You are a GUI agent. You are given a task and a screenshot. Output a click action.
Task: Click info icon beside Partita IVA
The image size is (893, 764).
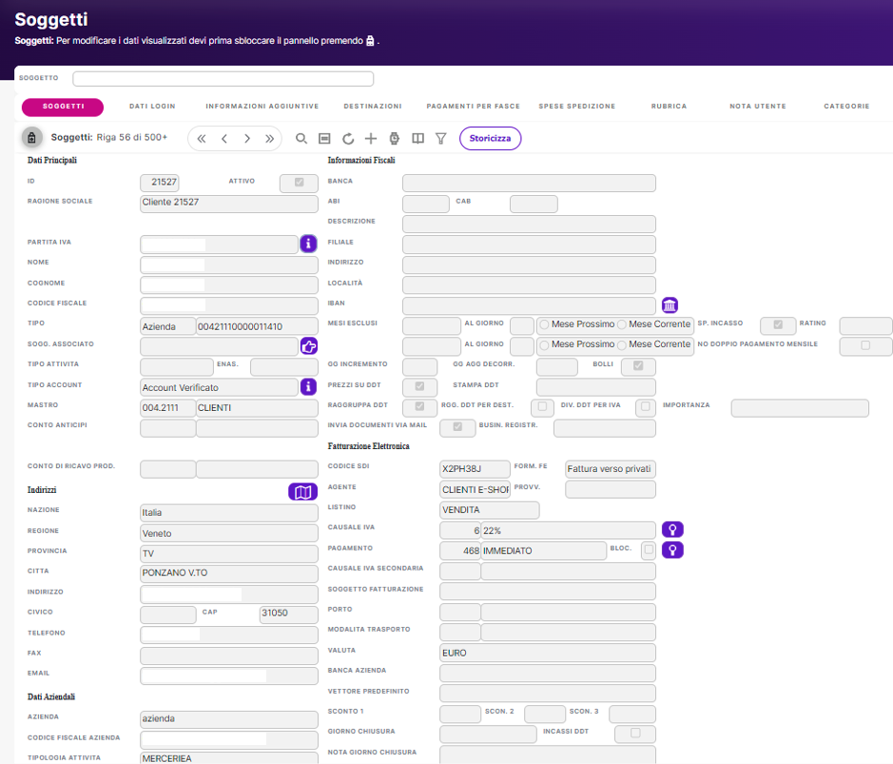click(308, 244)
